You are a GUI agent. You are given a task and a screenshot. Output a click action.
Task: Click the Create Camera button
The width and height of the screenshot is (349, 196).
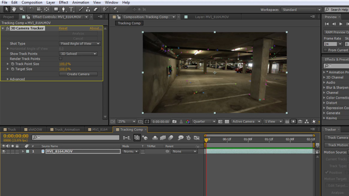[x=78, y=74]
